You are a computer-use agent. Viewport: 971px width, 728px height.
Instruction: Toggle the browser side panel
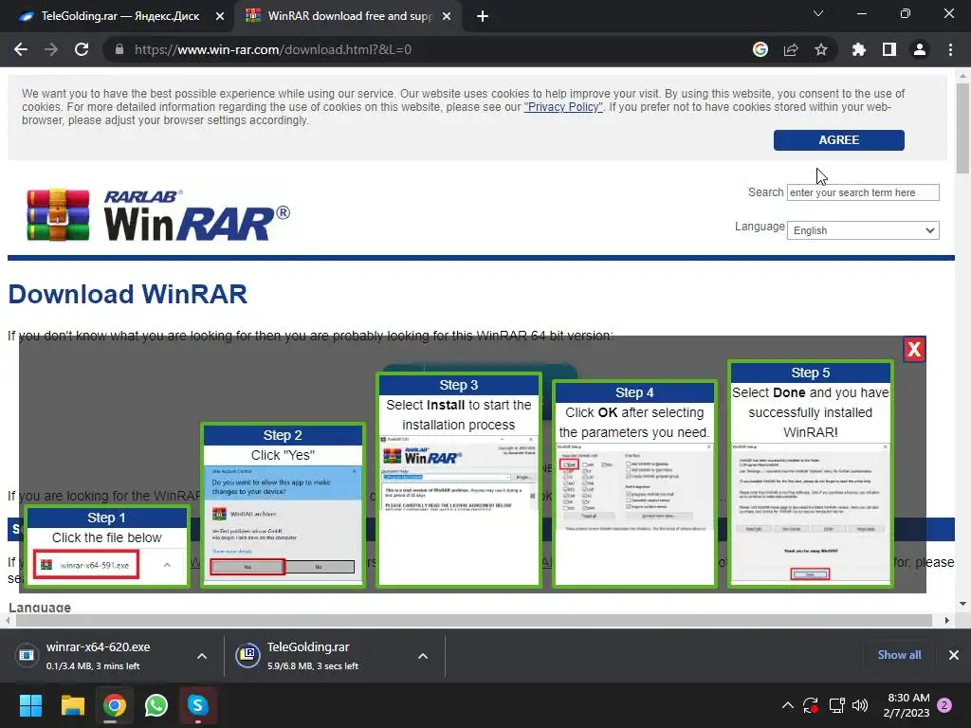click(x=889, y=49)
